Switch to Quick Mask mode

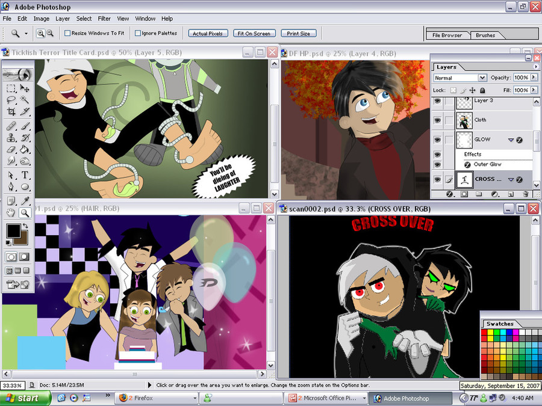pos(24,257)
